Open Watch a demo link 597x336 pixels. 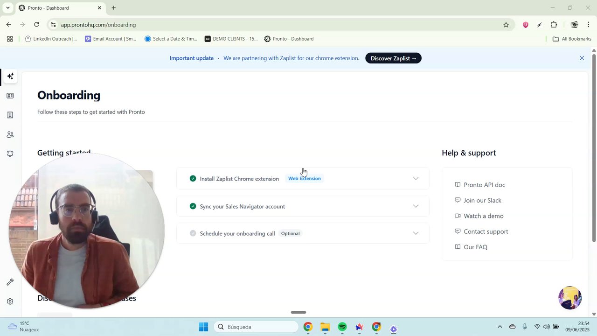coord(483,216)
